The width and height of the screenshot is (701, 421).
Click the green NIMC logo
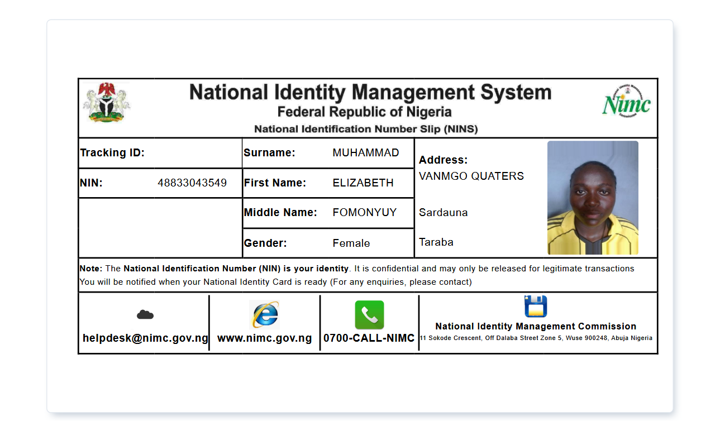[626, 102]
